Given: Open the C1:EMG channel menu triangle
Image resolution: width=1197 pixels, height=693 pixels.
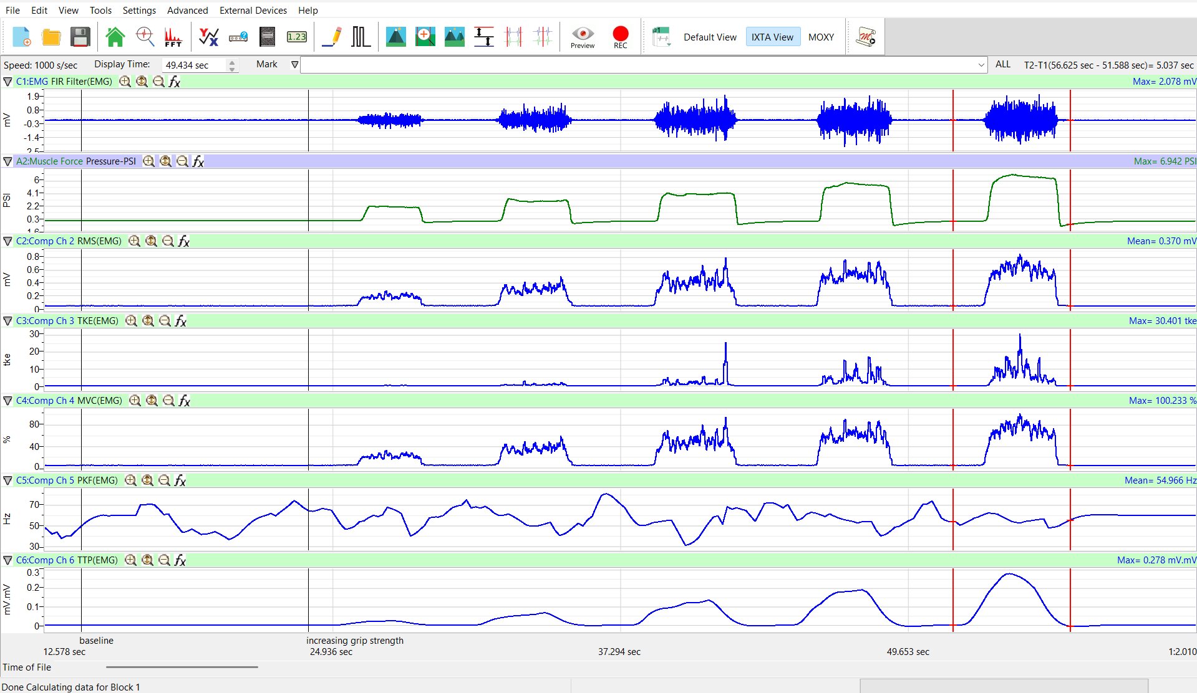Looking at the screenshot, I should (7, 82).
